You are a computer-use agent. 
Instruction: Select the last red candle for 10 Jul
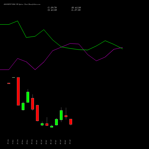pyautogui.click(x=71, y=122)
